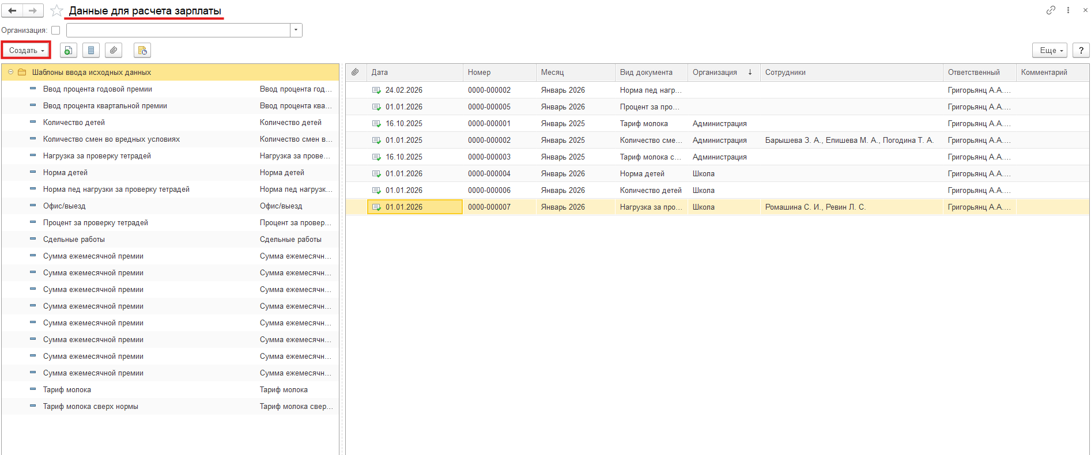
Task: Click number 0000-000001 in the table
Action: coord(489,124)
